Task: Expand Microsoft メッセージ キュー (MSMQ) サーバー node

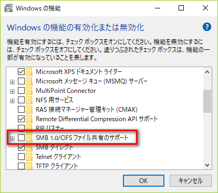Action: 12,82
